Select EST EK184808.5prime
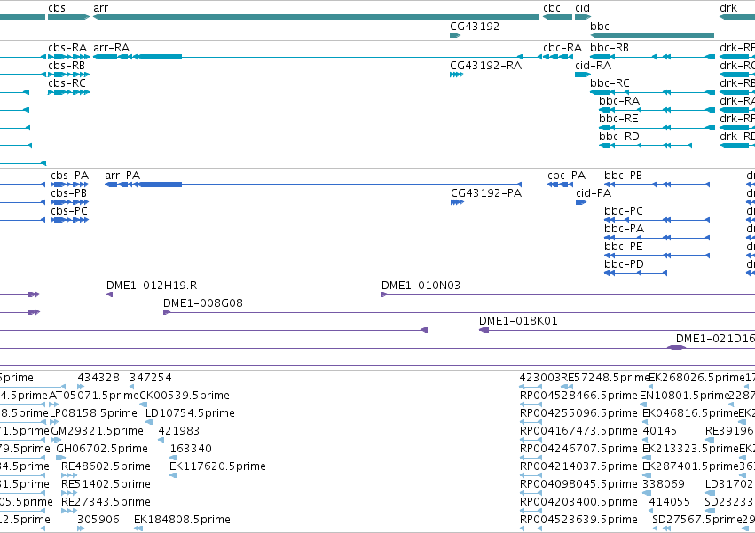 point(138,529)
